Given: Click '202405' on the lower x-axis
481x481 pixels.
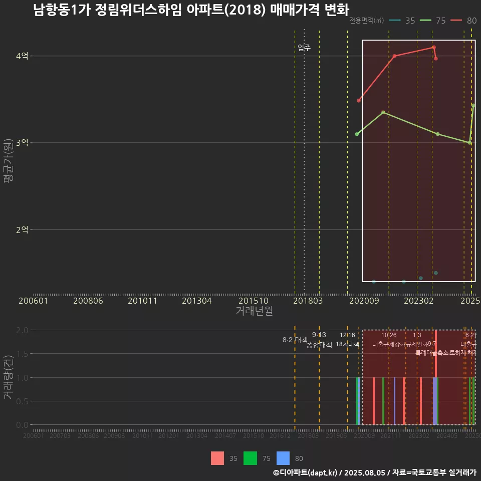Looking at the screenshot, I should [x=447, y=435].
